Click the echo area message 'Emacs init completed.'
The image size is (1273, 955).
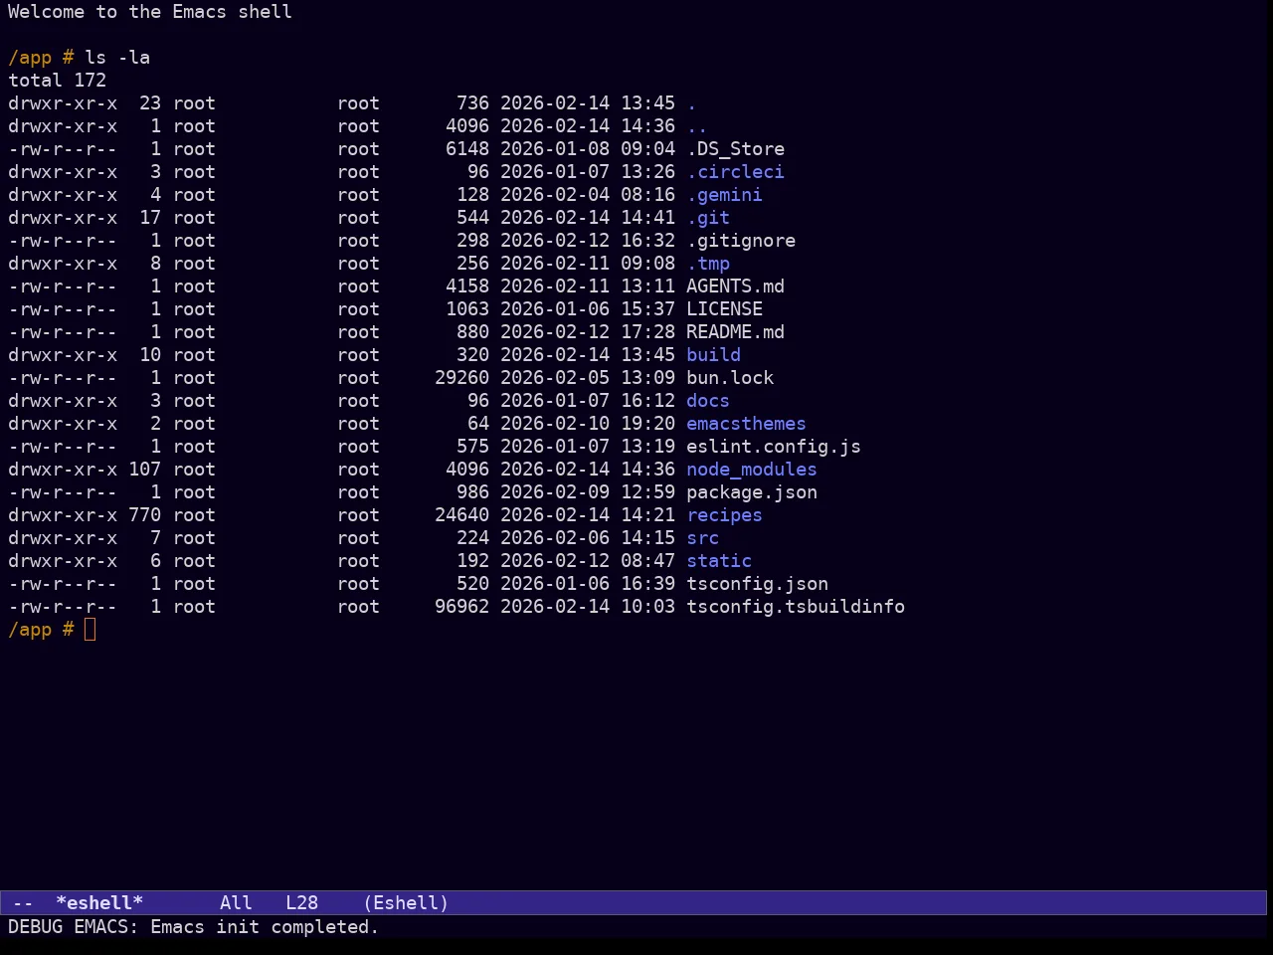(265, 927)
